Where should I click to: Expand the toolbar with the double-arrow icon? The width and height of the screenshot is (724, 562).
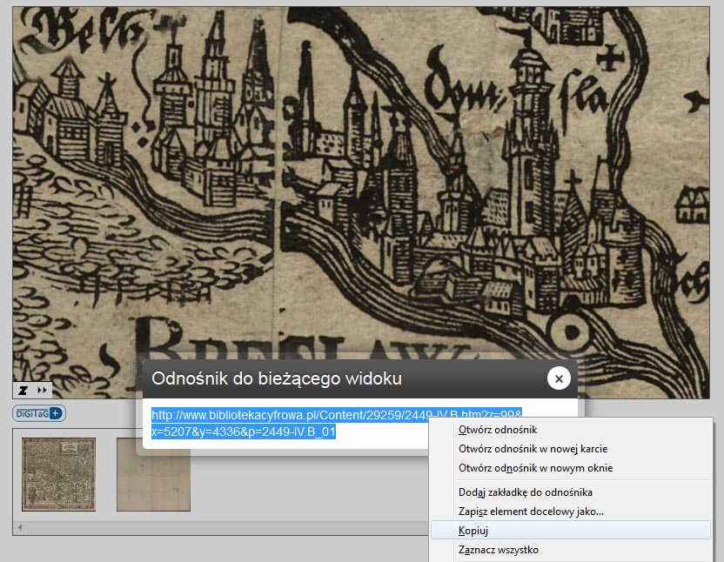tap(42, 391)
